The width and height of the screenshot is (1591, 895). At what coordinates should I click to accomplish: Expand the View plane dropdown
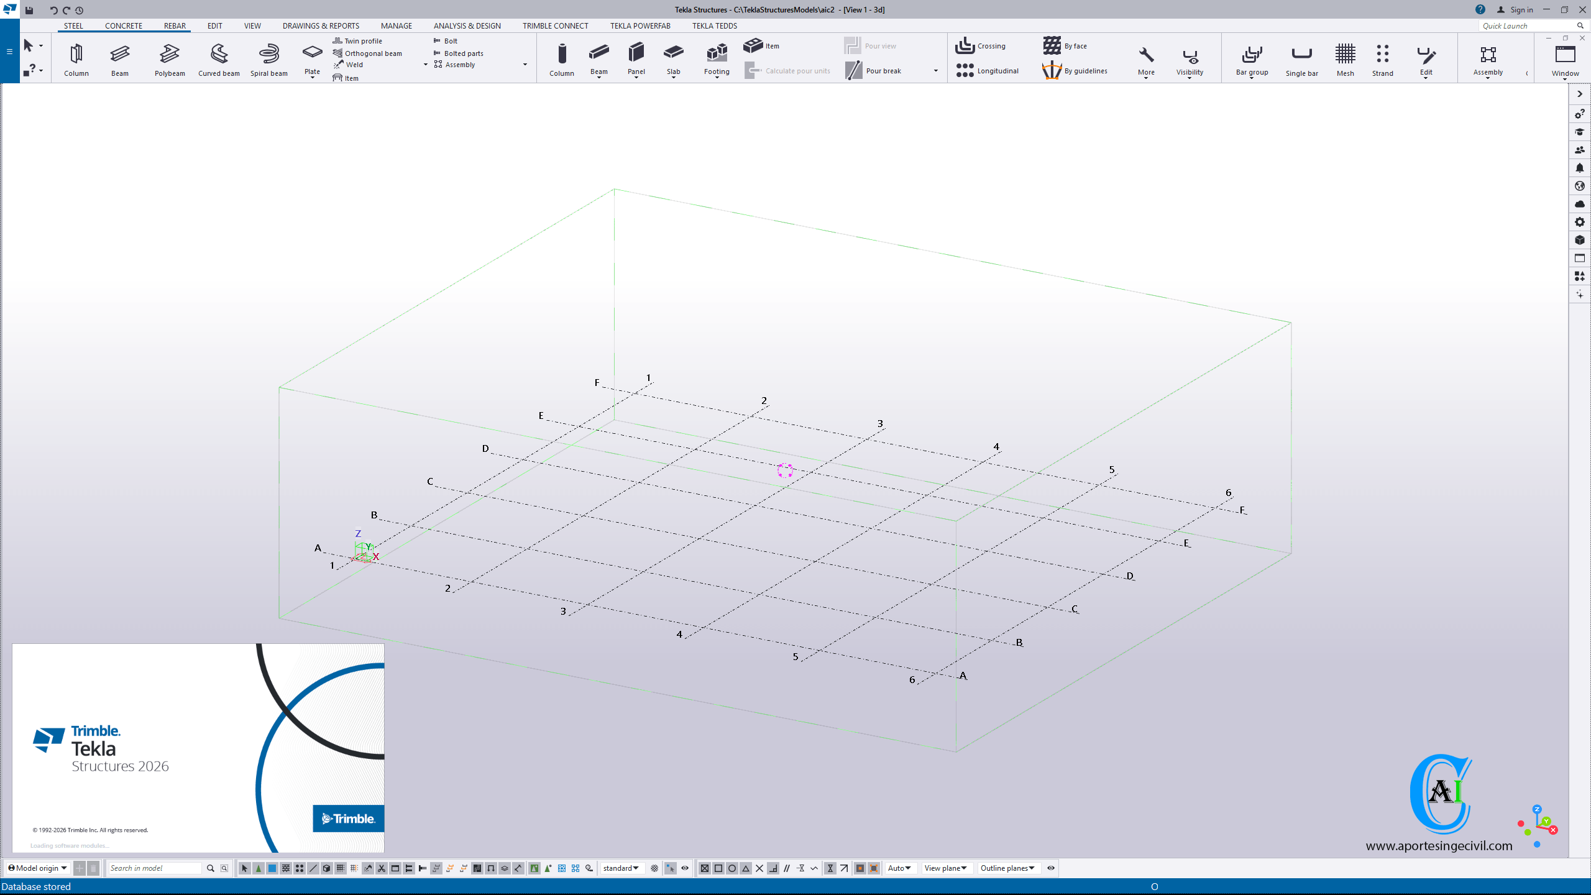coord(945,868)
